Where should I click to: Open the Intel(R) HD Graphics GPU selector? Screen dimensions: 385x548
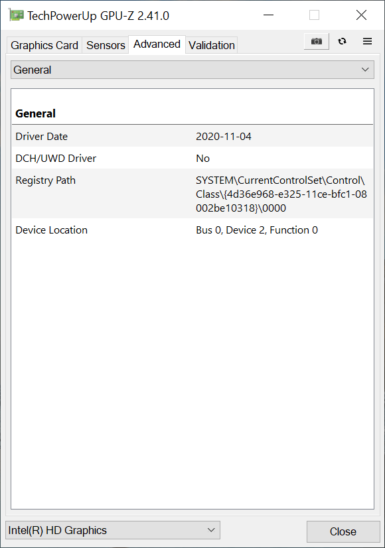[113, 530]
